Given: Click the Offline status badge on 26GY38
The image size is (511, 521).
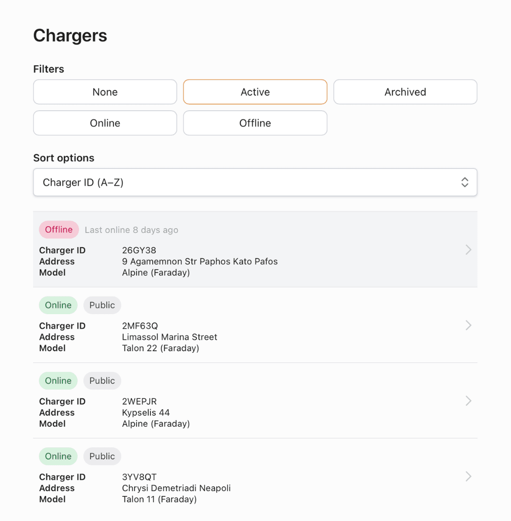Looking at the screenshot, I should tap(59, 230).
